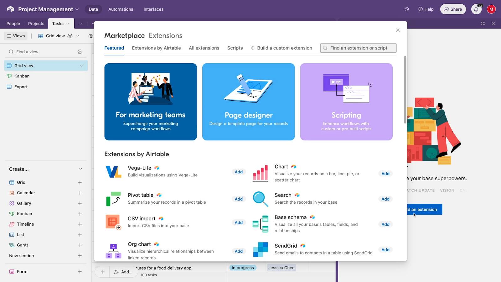
Task: Select the Featured tab
Action: [x=114, y=48]
